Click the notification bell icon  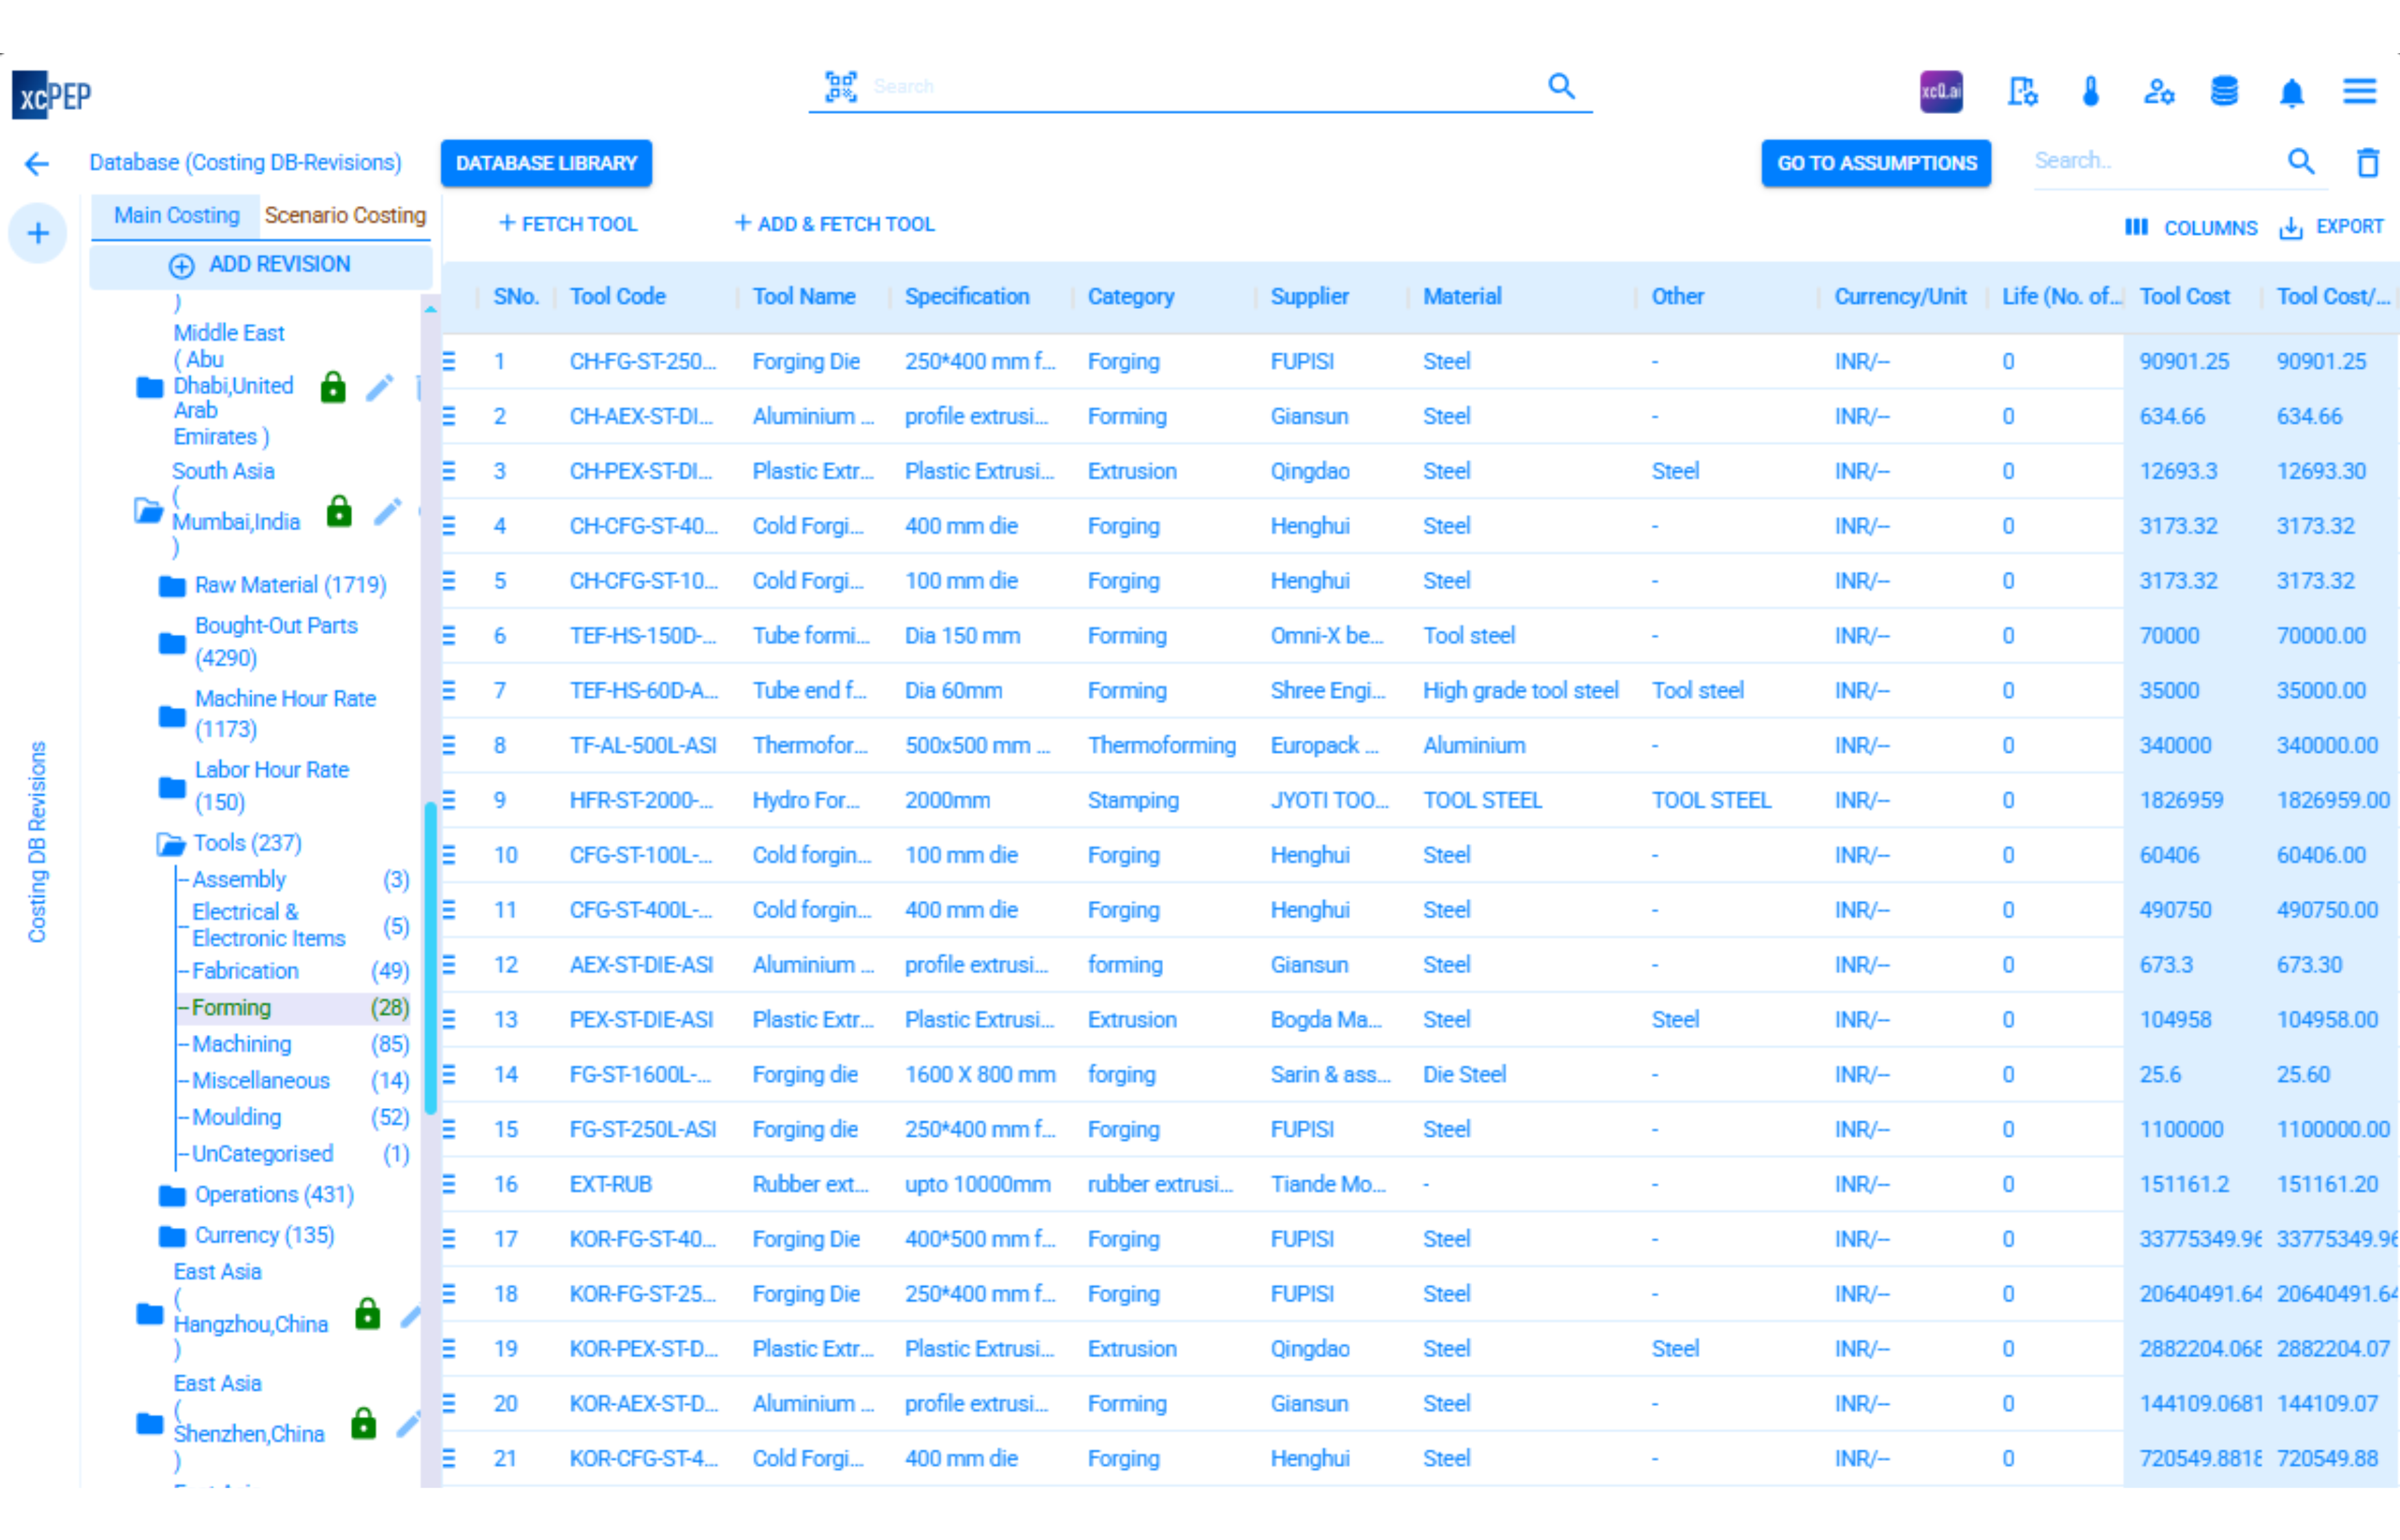coord(2293,91)
